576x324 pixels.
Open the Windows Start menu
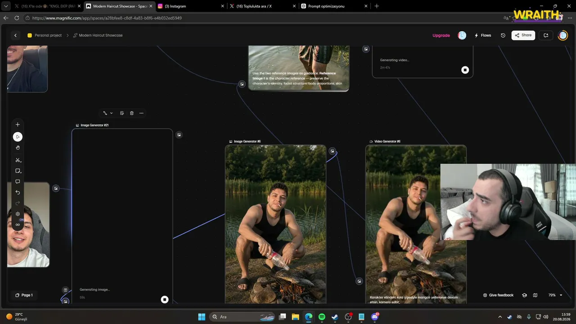coord(202,317)
